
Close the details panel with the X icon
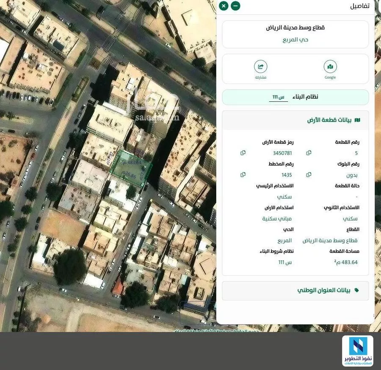pos(224,6)
